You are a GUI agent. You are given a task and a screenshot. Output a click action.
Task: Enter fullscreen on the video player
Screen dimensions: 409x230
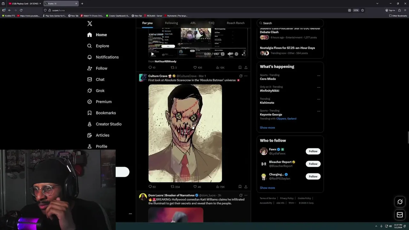(243, 54)
